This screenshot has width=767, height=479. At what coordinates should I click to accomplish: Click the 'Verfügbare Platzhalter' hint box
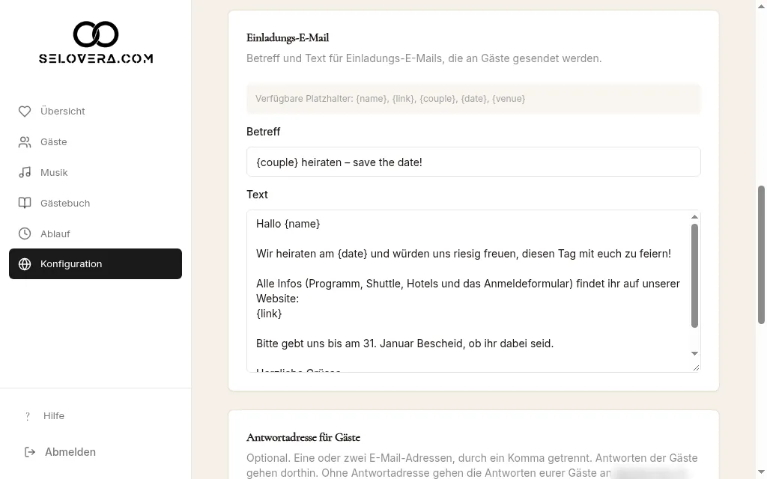(x=473, y=99)
